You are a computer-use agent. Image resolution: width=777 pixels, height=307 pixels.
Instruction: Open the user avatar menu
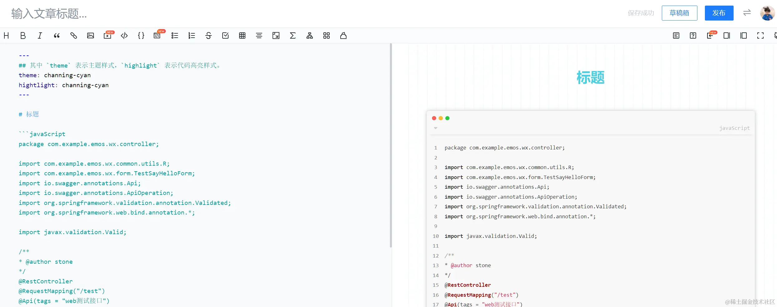(x=767, y=13)
